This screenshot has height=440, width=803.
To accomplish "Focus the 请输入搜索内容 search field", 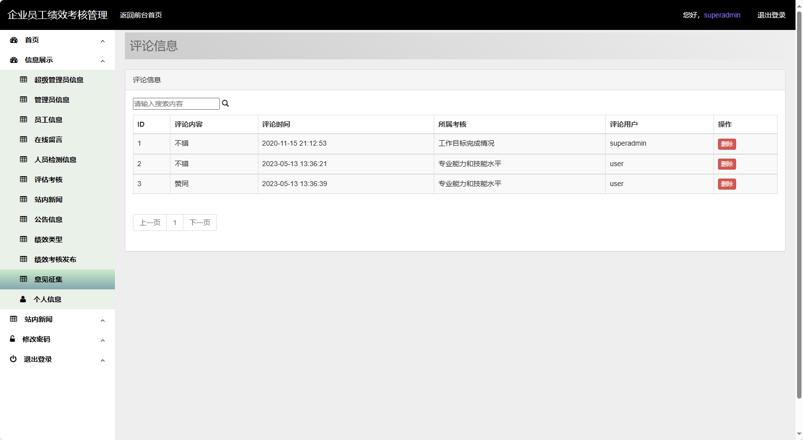I will click(176, 104).
